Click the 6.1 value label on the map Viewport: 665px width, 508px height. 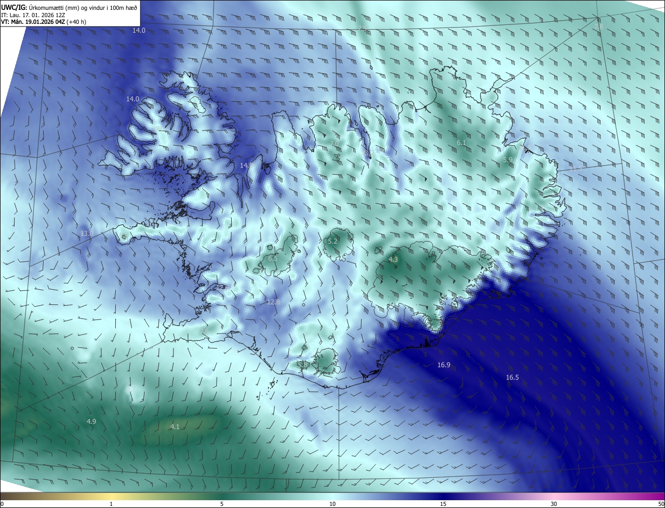point(461,143)
